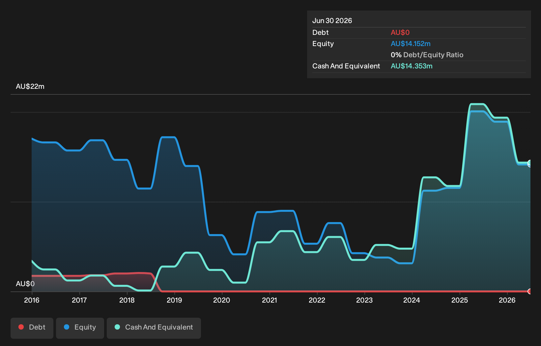Click the AU$14.353m cash value
541x346 pixels.
[x=412, y=66]
